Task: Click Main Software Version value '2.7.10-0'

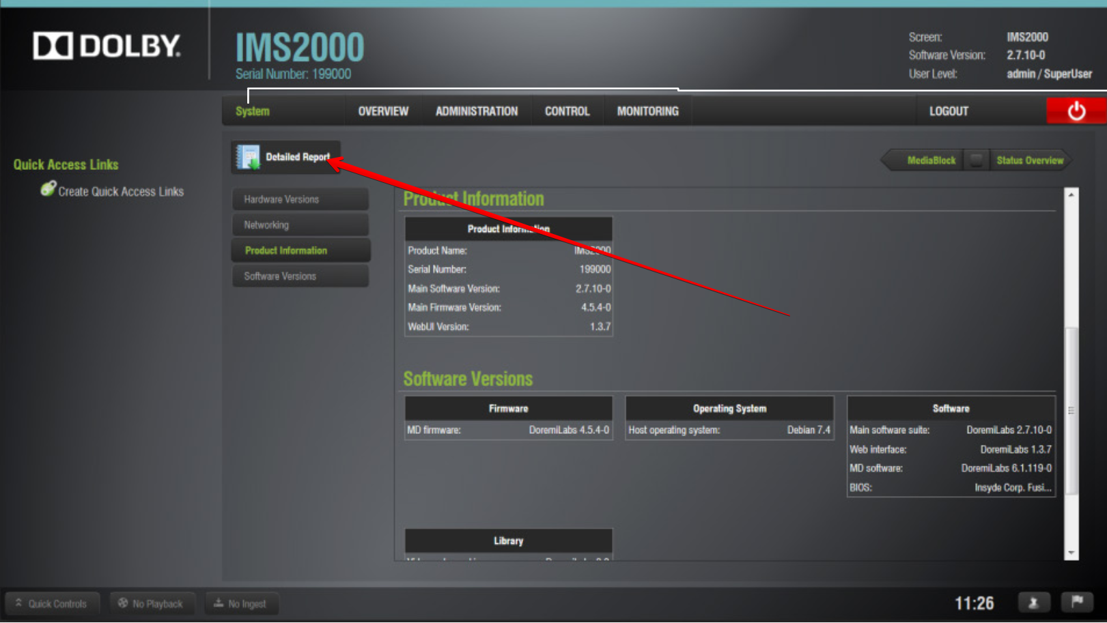Action: coord(593,289)
